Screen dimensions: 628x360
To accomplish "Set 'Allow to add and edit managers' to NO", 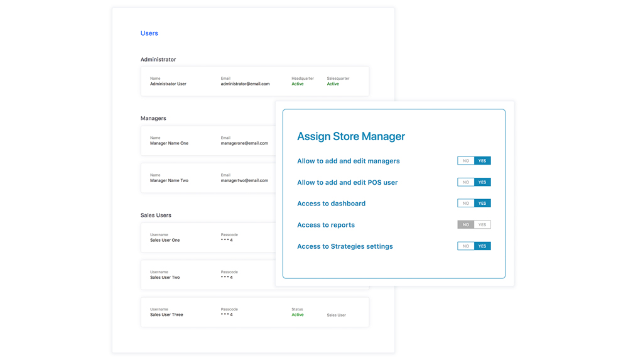I will coord(465,161).
